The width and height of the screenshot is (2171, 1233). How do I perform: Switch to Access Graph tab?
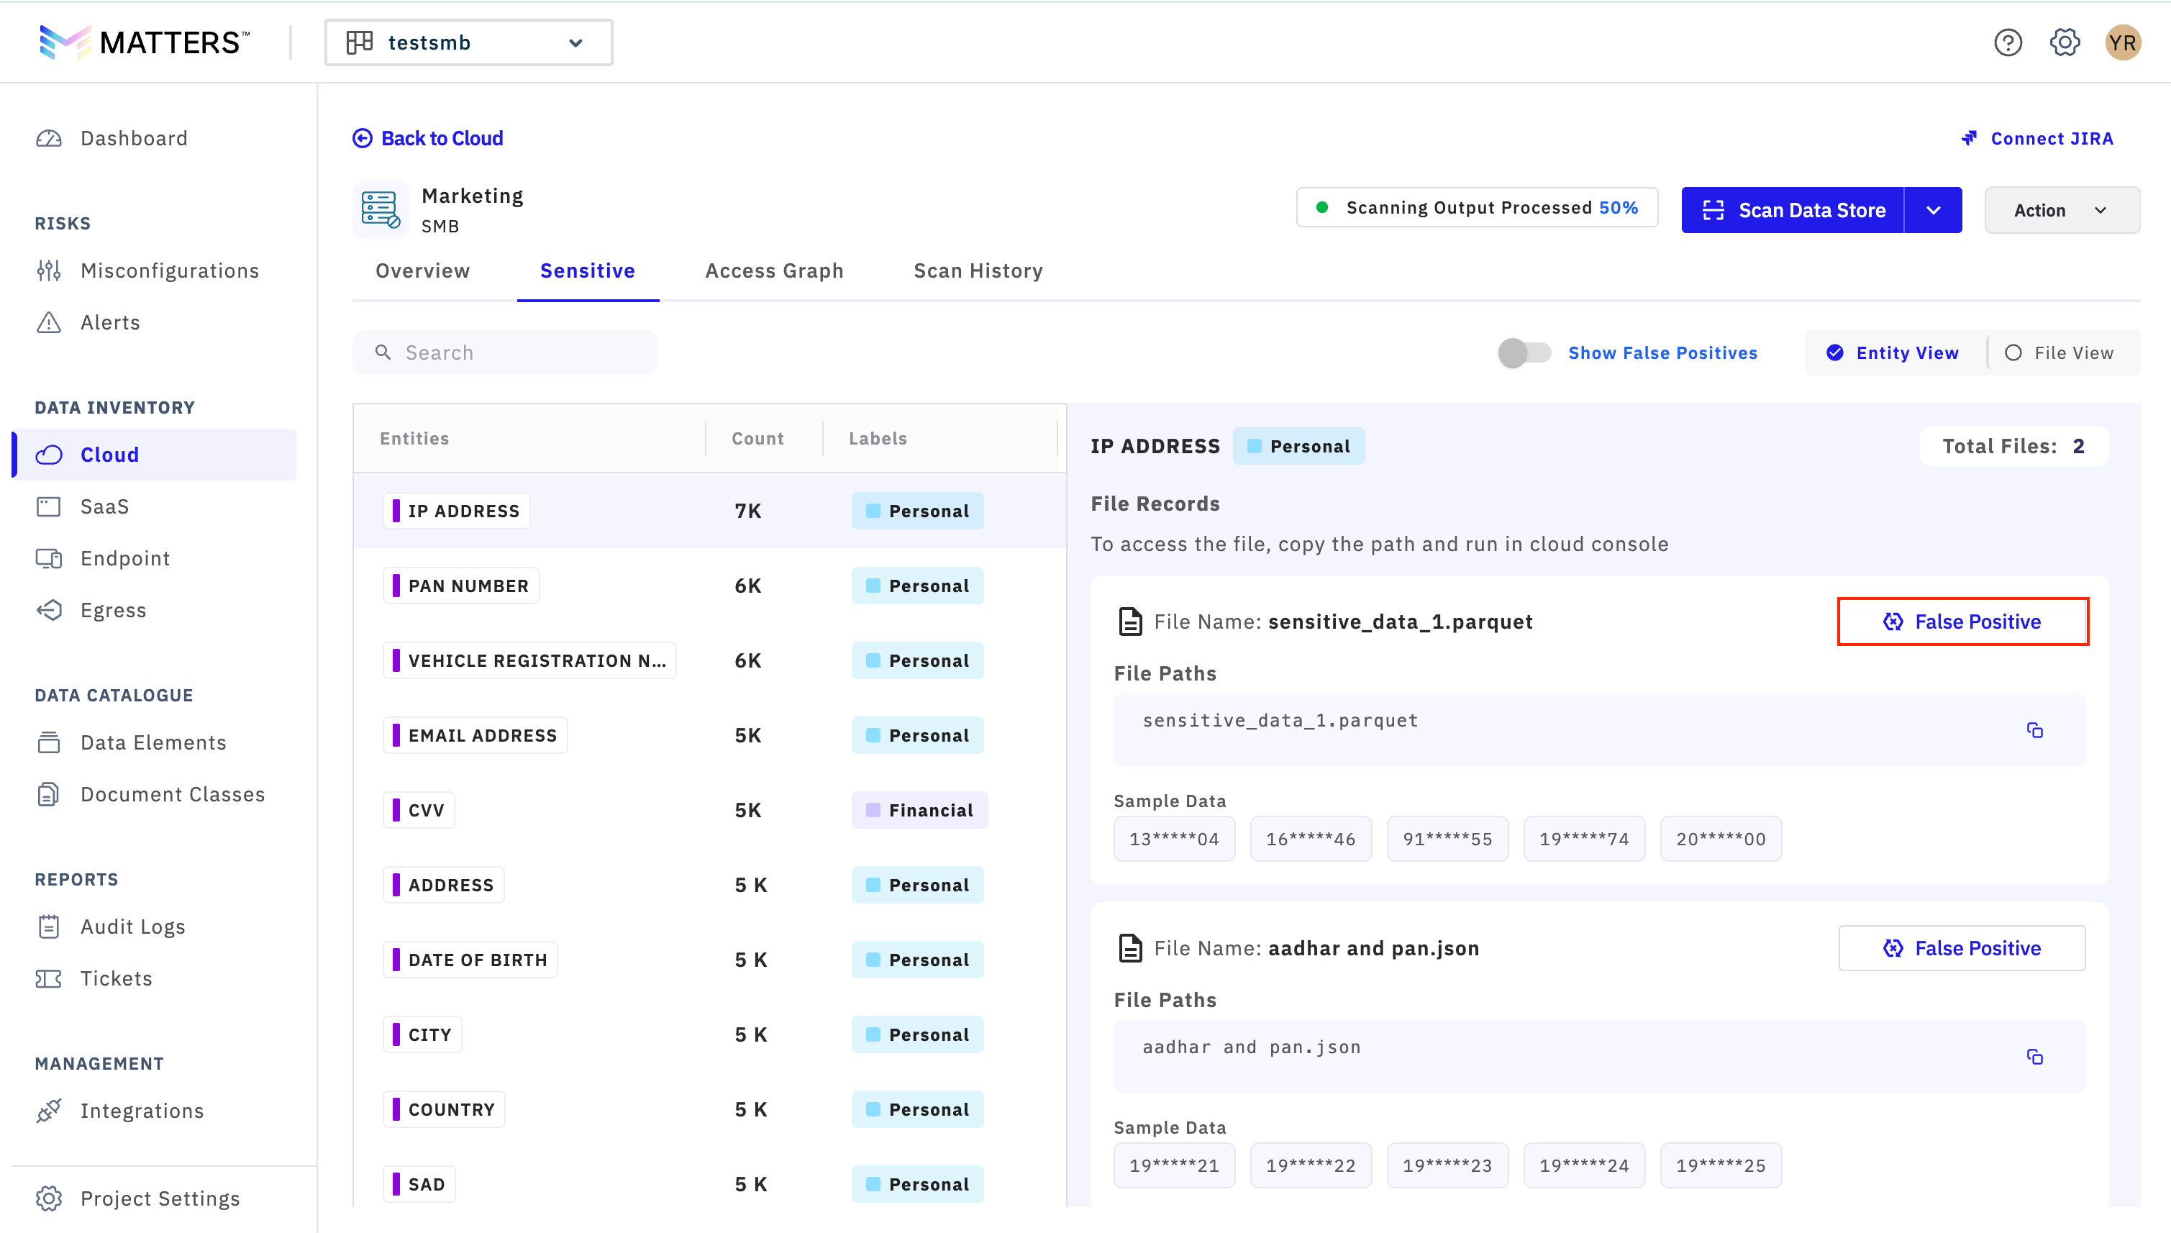[x=774, y=270]
